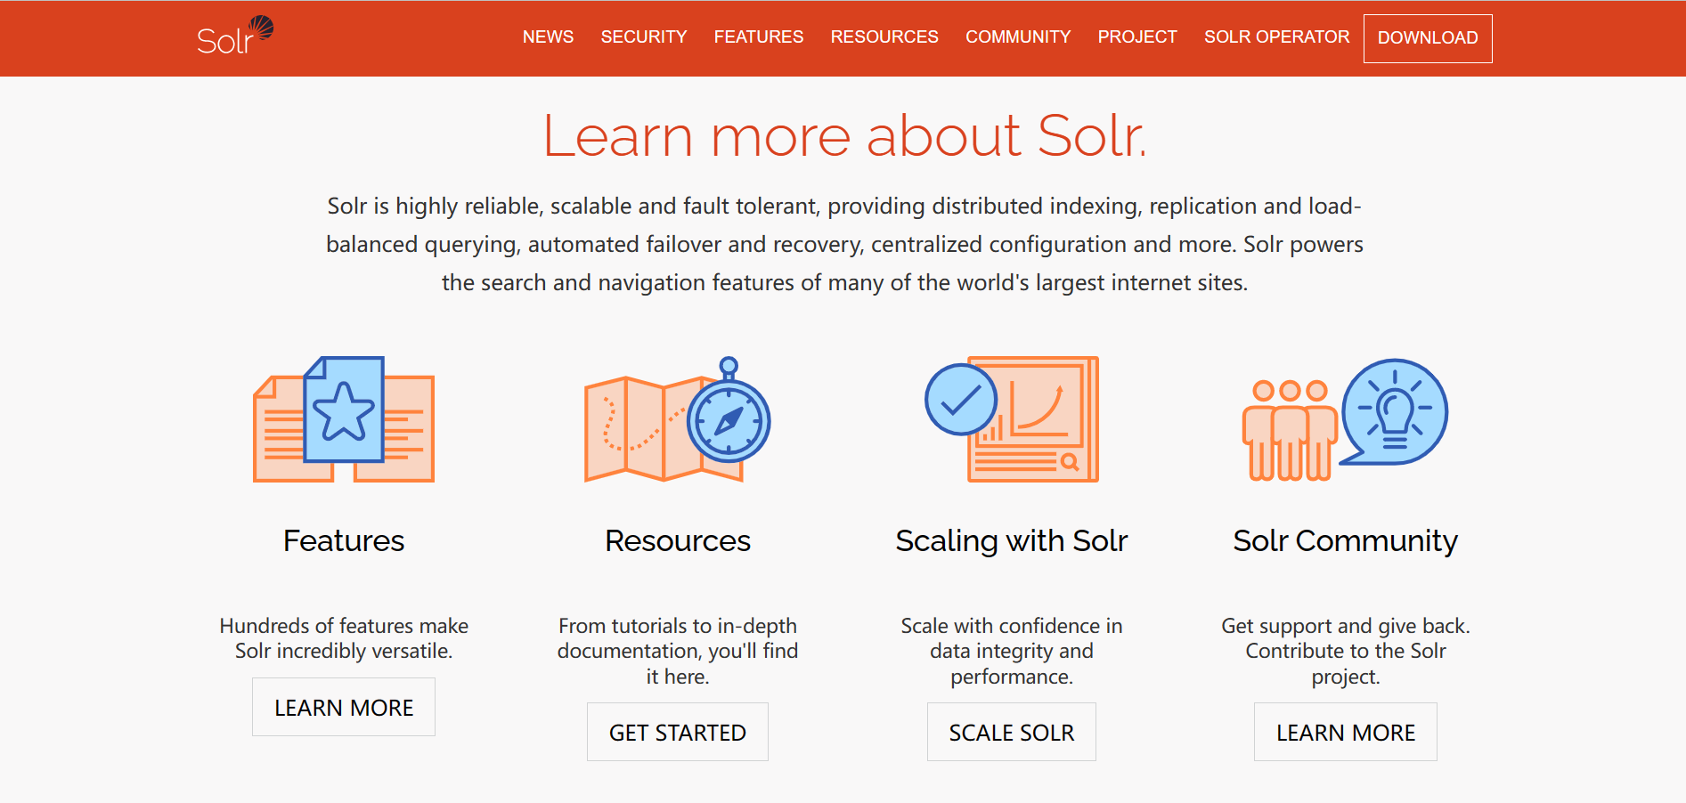Click the Resources card heading
1686x803 pixels.
[x=677, y=540]
